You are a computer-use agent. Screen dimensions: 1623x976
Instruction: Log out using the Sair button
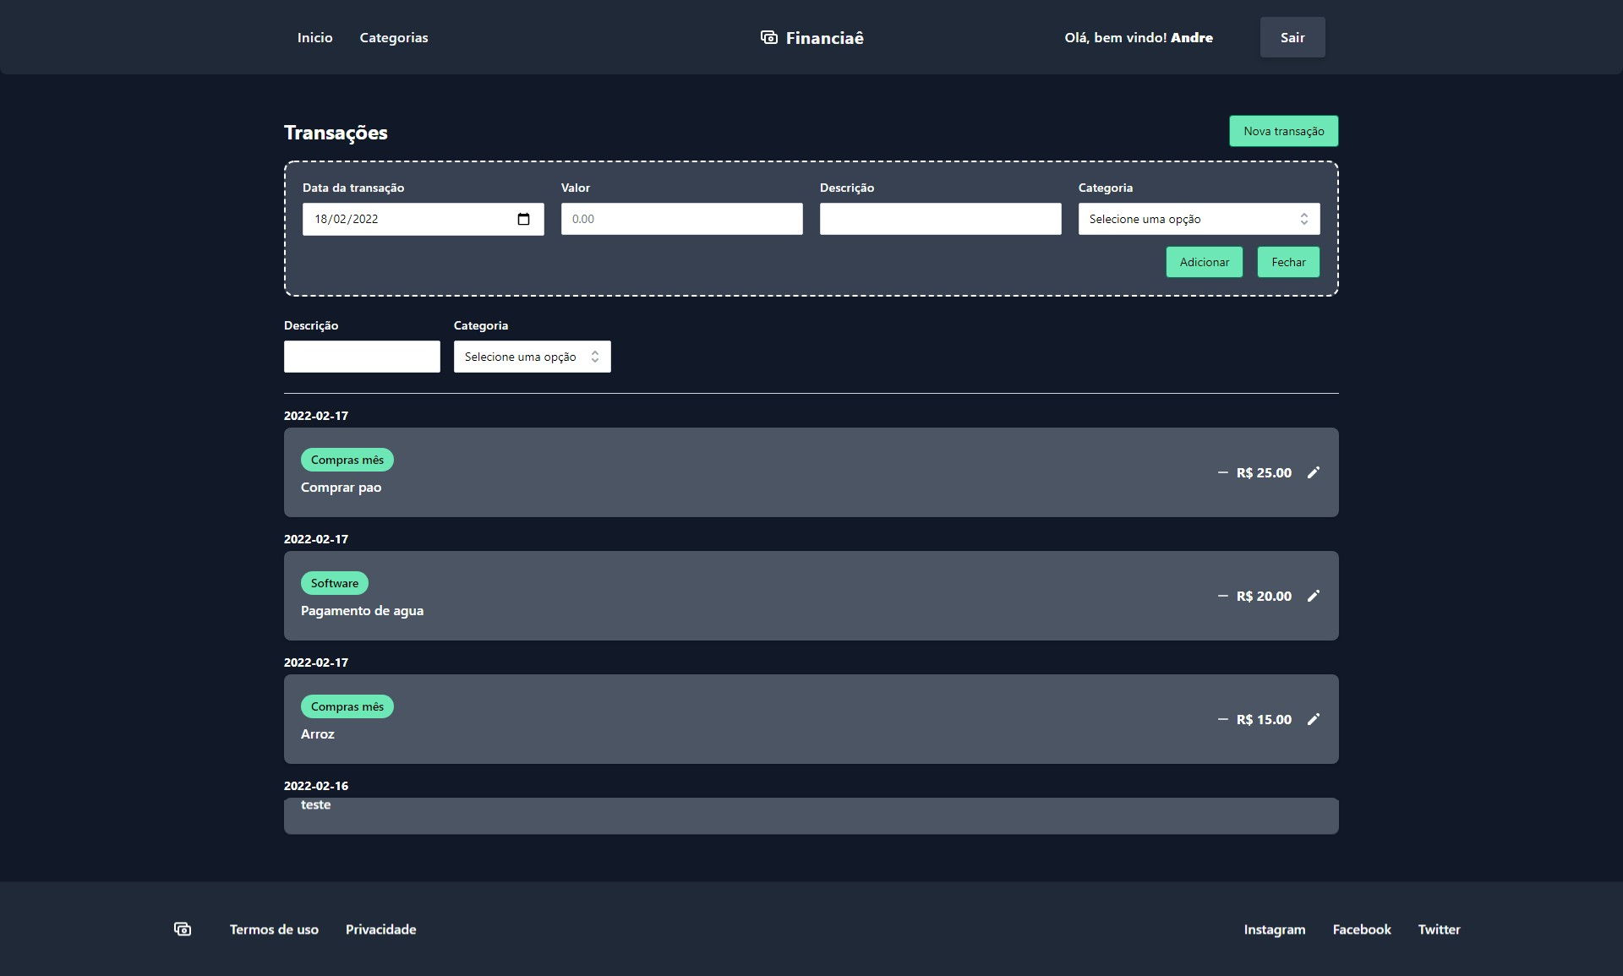coord(1292,37)
